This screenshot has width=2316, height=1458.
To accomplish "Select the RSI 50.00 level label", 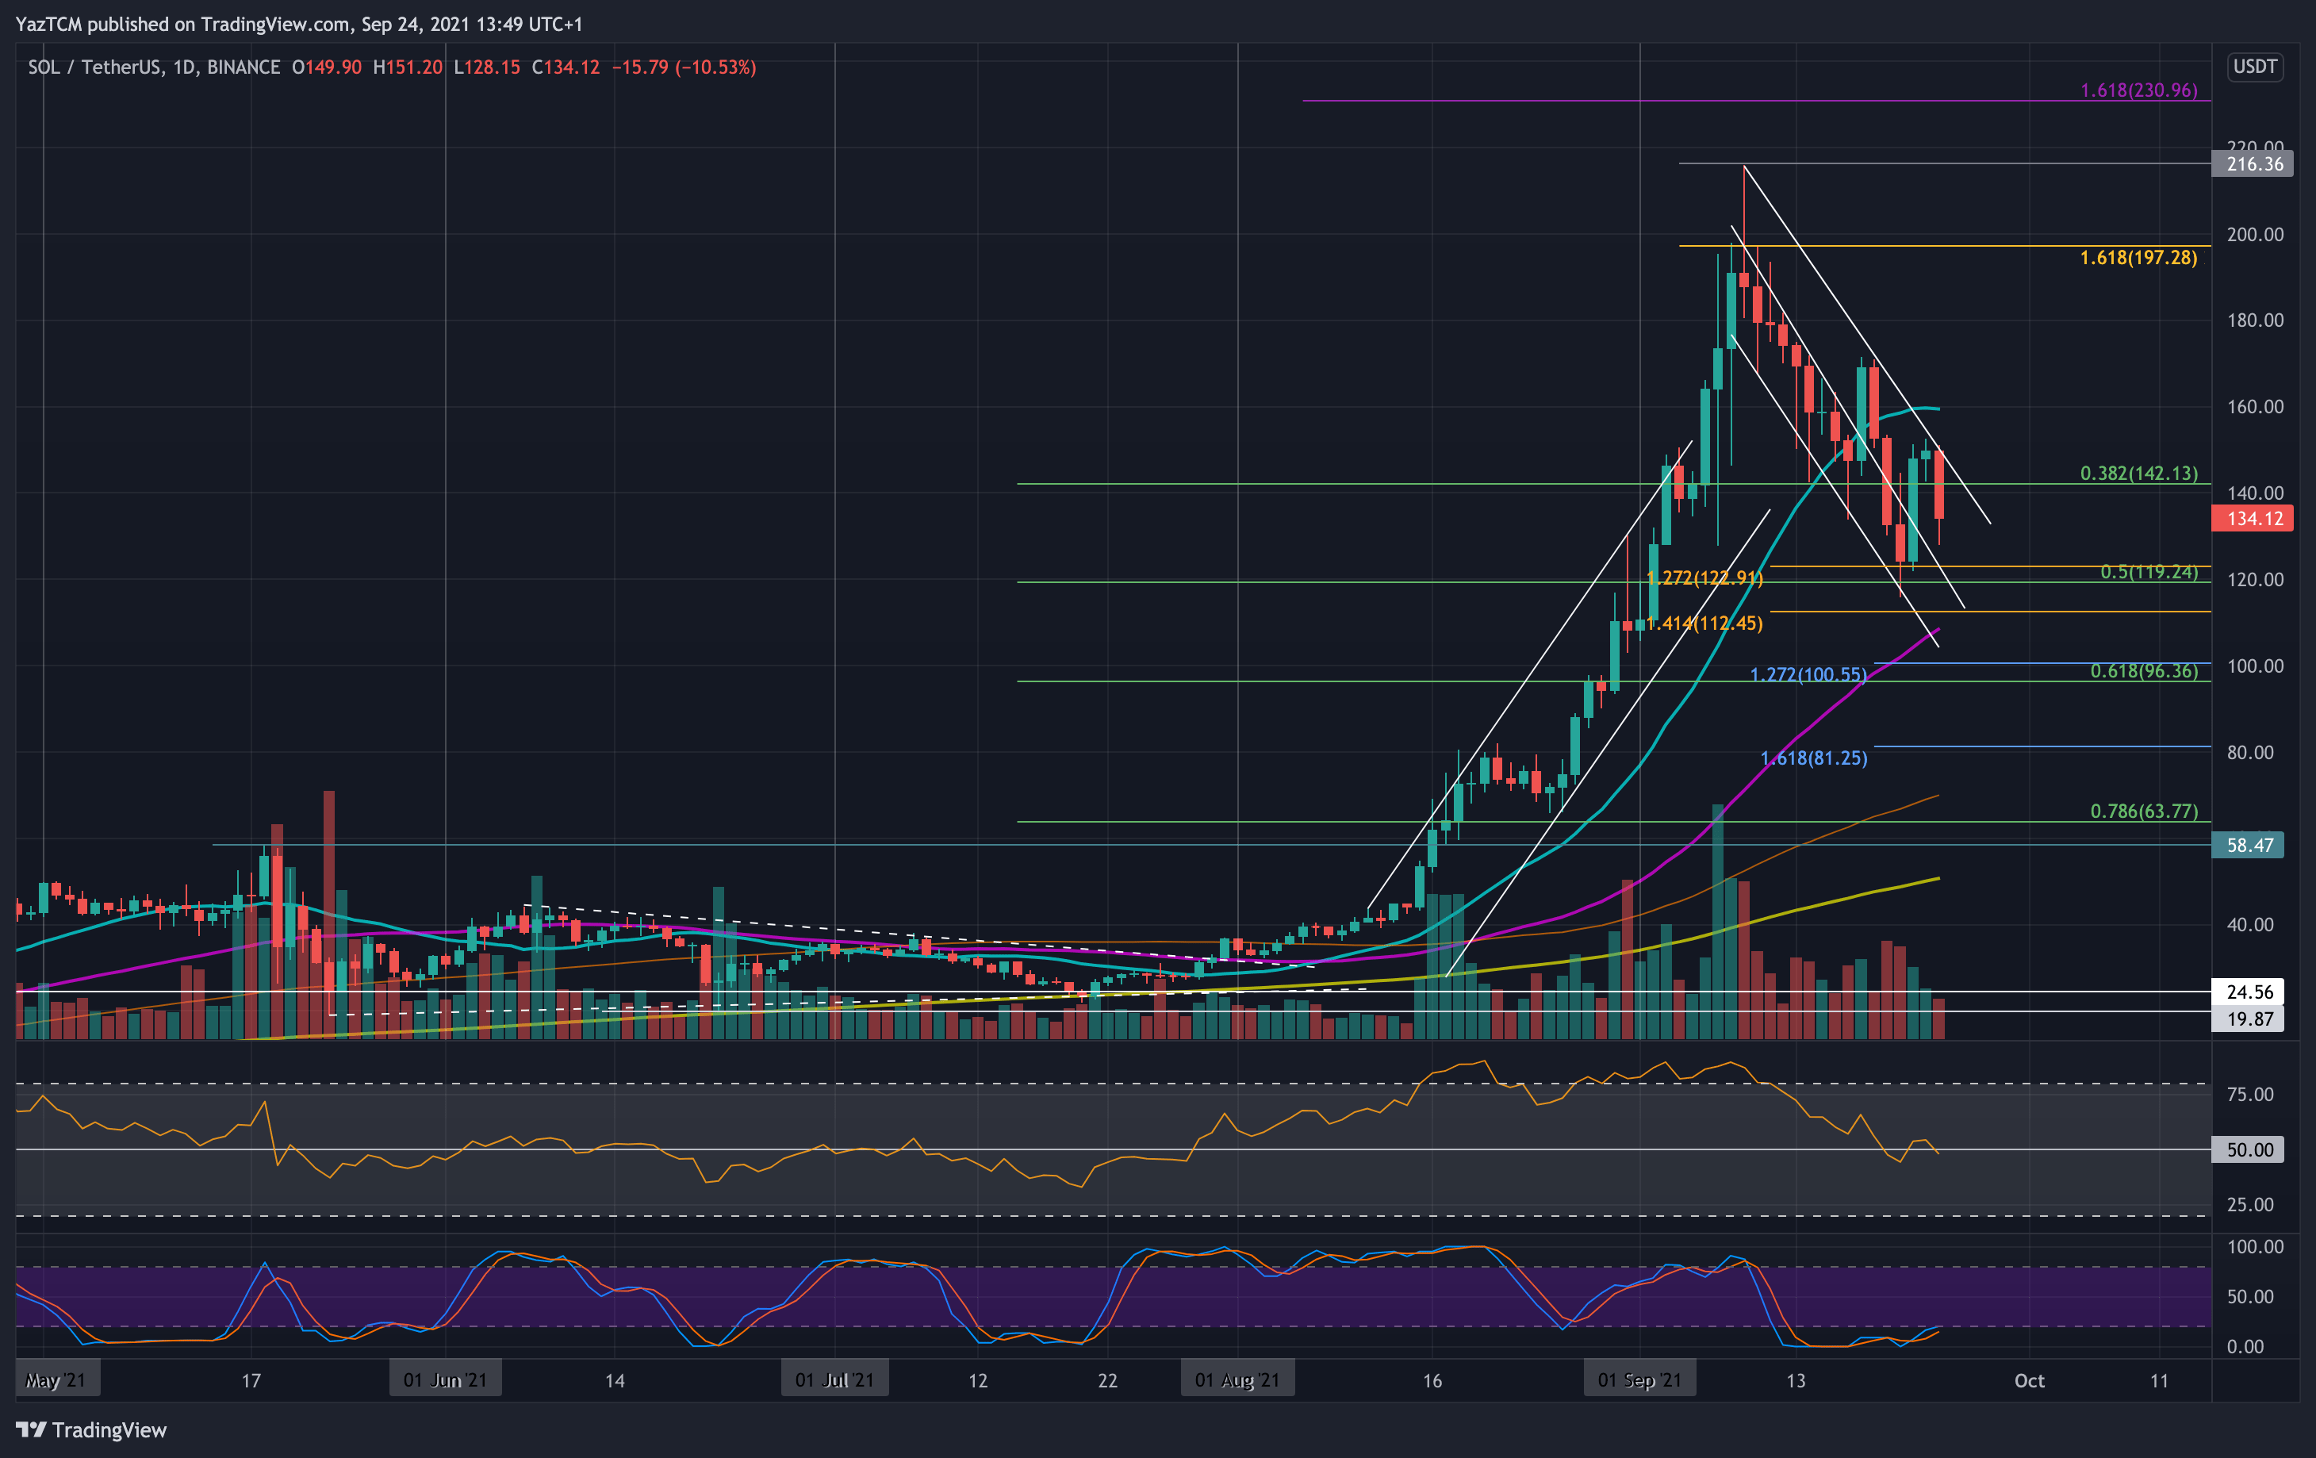I will click(2249, 1149).
